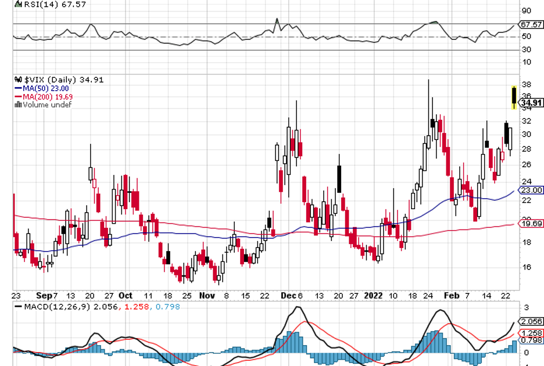Click the 34.91 current price tag
Screen dimensions: 544x366
pyautogui.click(x=531, y=103)
